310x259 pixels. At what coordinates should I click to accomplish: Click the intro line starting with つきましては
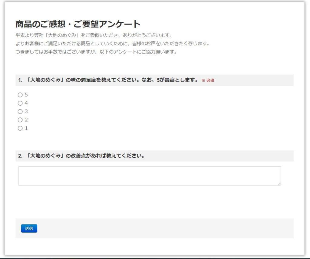(x=96, y=52)
